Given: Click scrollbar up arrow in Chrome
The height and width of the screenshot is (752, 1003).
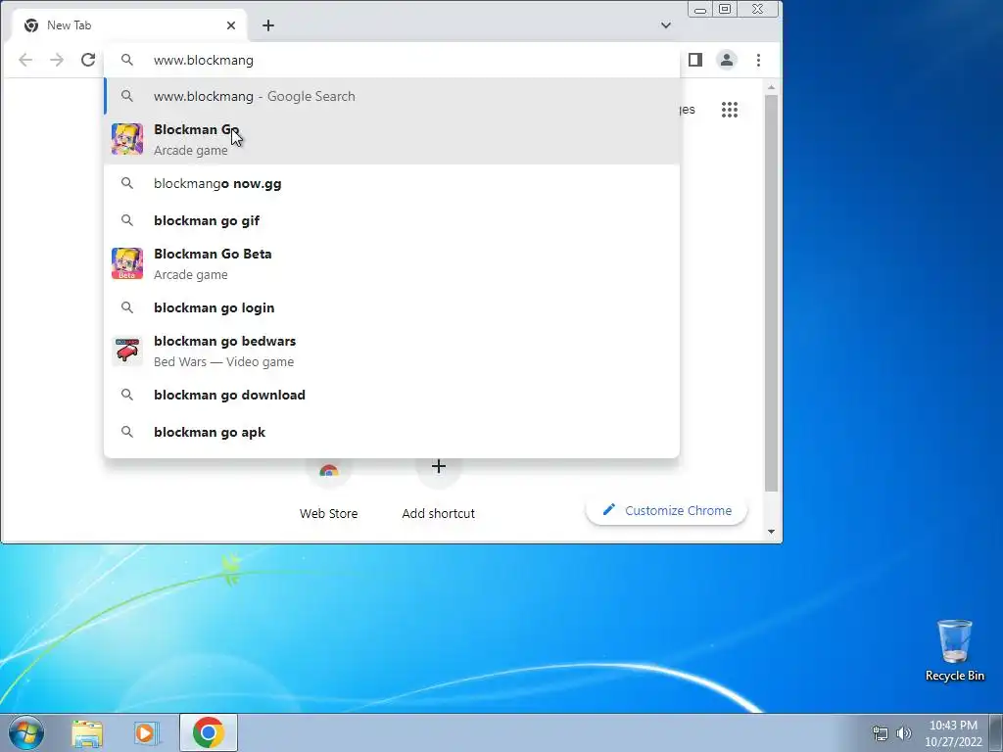Looking at the screenshot, I should tap(772, 87).
